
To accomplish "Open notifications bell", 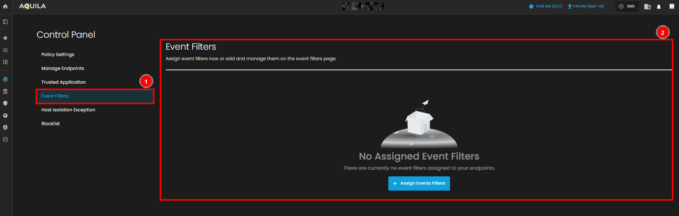I will pyautogui.click(x=659, y=6).
